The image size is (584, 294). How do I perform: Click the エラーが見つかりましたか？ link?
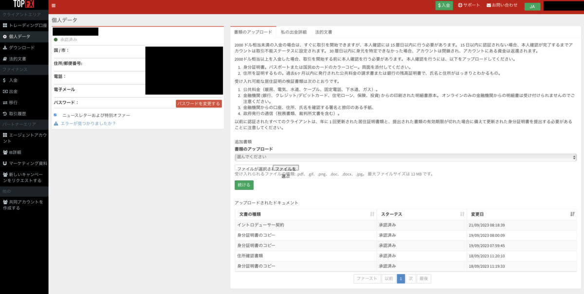pyautogui.click(x=88, y=124)
